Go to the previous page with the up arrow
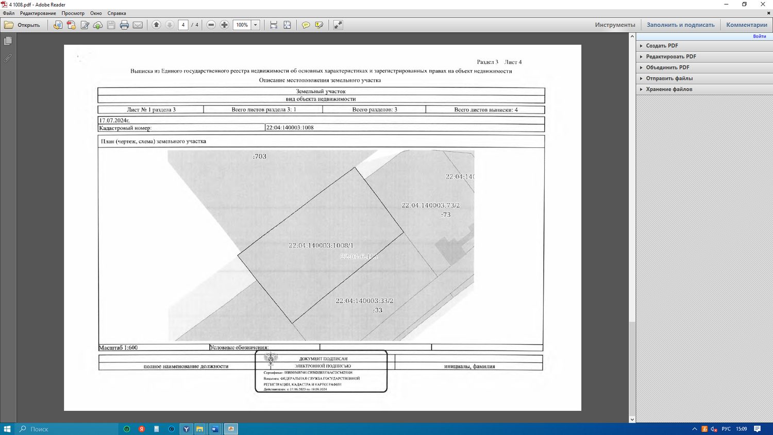The image size is (773, 435). coord(156,25)
